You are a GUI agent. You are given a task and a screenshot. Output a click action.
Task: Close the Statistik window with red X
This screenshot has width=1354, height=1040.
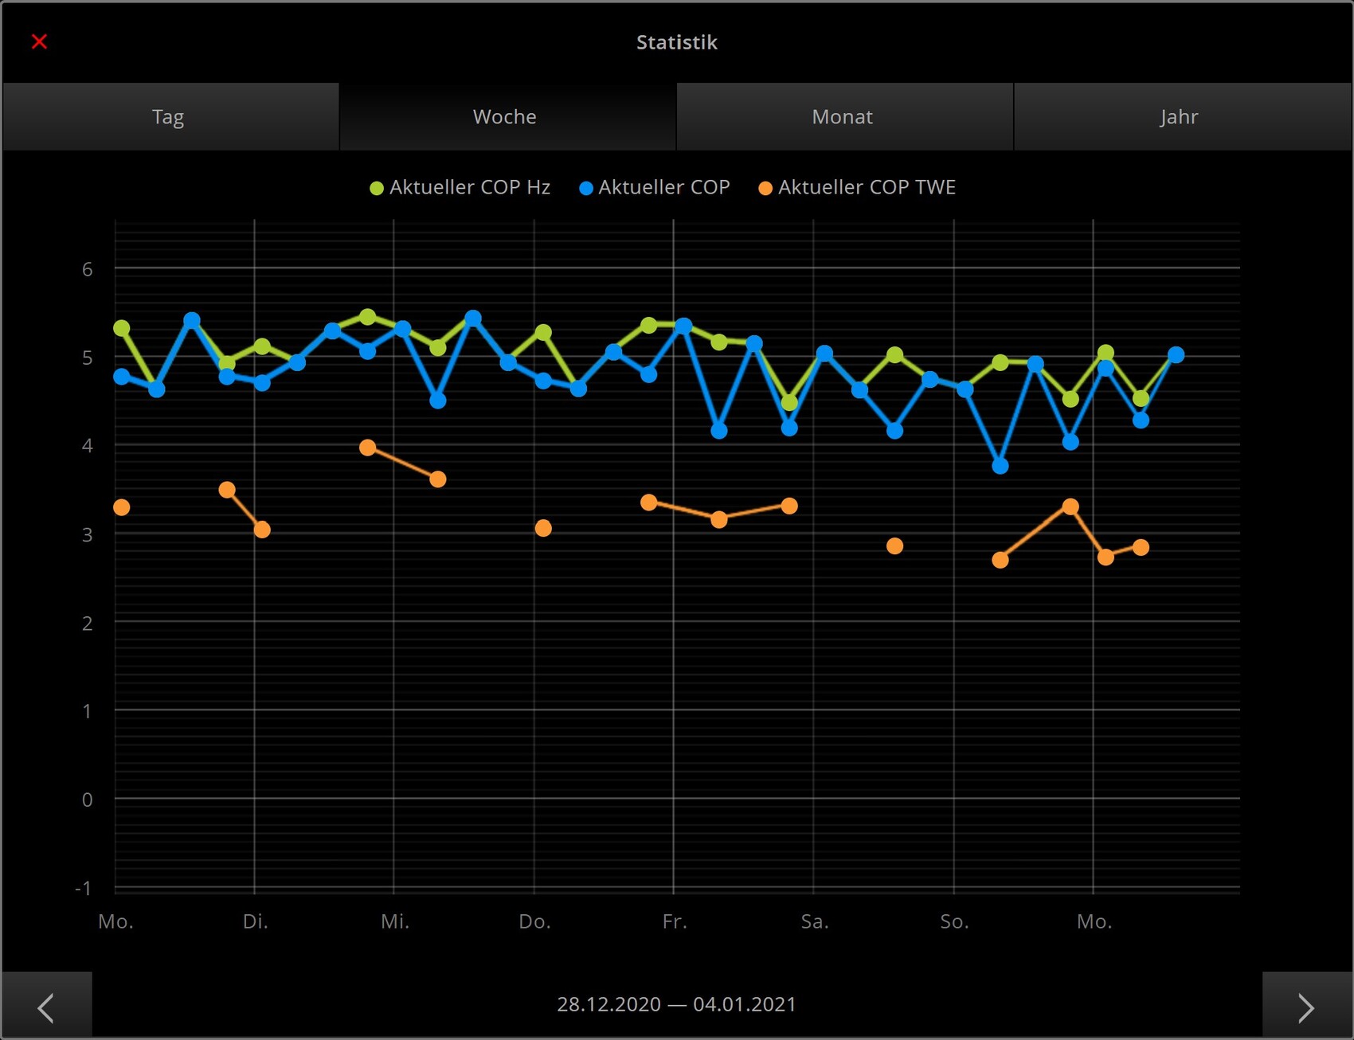pos(39,41)
